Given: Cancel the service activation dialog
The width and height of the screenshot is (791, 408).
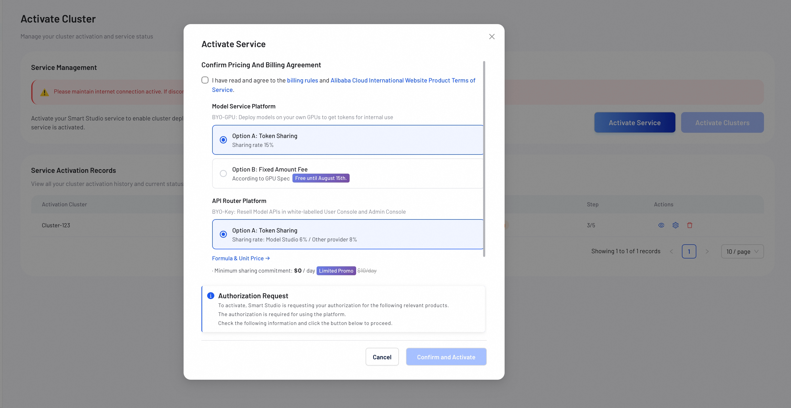Looking at the screenshot, I should coord(382,357).
